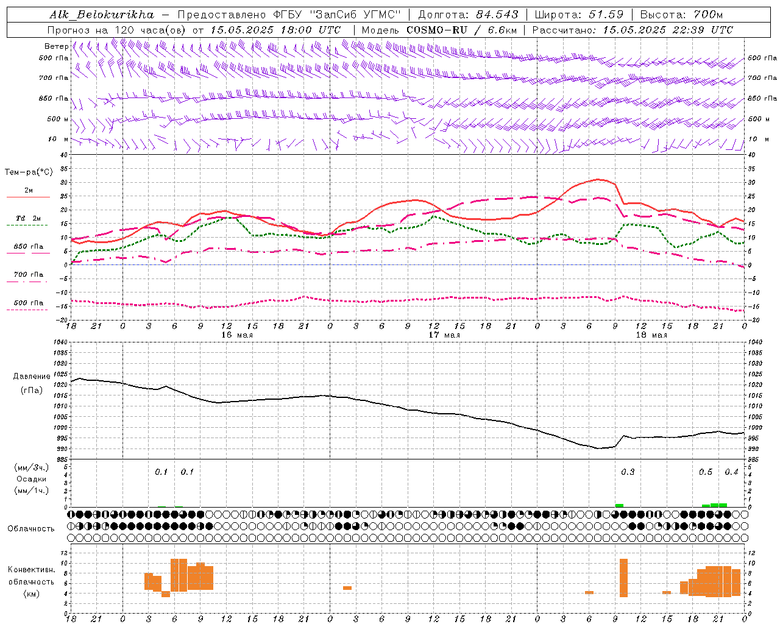Select the Высота: 700м header field
The image size is (780, 624).
(x=681, y=15)
